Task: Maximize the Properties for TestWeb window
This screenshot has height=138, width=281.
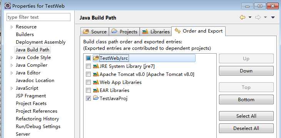Action: pyautogui.click(x=260, y=6)
